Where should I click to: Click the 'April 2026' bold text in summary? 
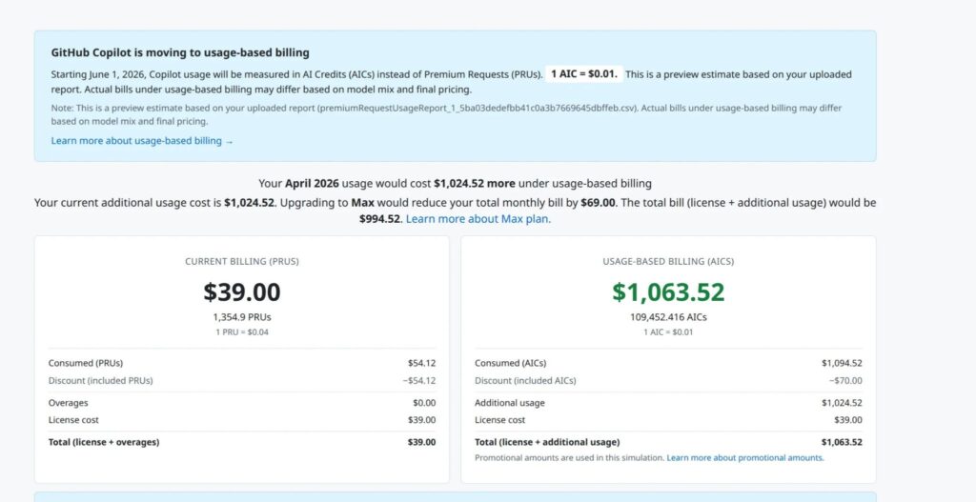tap(312, 184)
